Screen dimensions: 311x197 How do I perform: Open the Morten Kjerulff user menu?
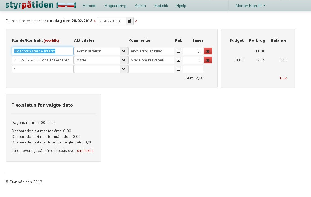point(250,6)
